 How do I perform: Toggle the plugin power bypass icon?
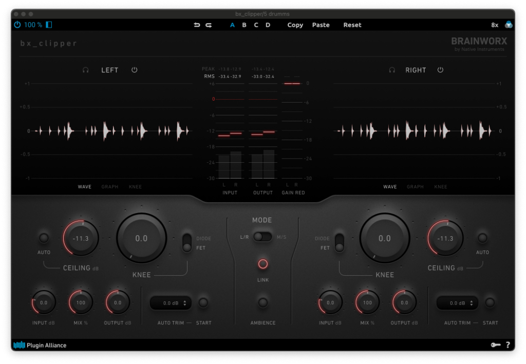coord(17,25)
